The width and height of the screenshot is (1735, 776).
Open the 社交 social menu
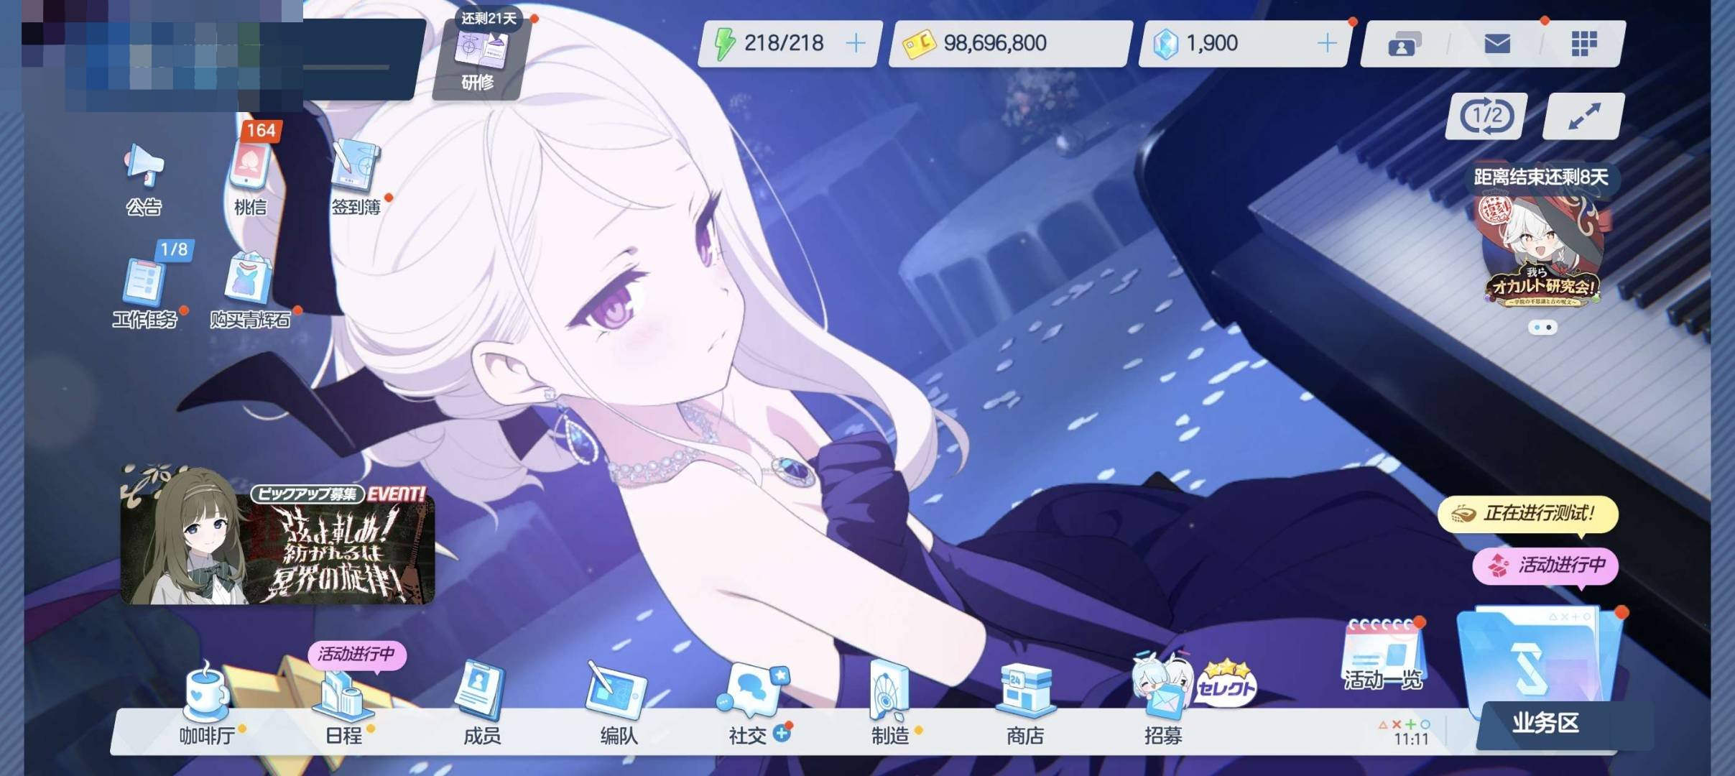[754, 704]
